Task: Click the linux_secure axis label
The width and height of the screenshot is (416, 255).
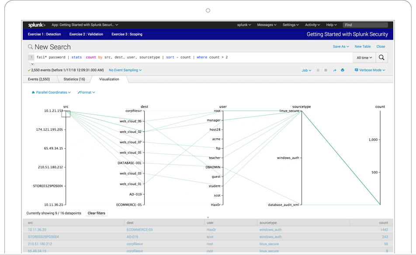Action: pos(289,111)
